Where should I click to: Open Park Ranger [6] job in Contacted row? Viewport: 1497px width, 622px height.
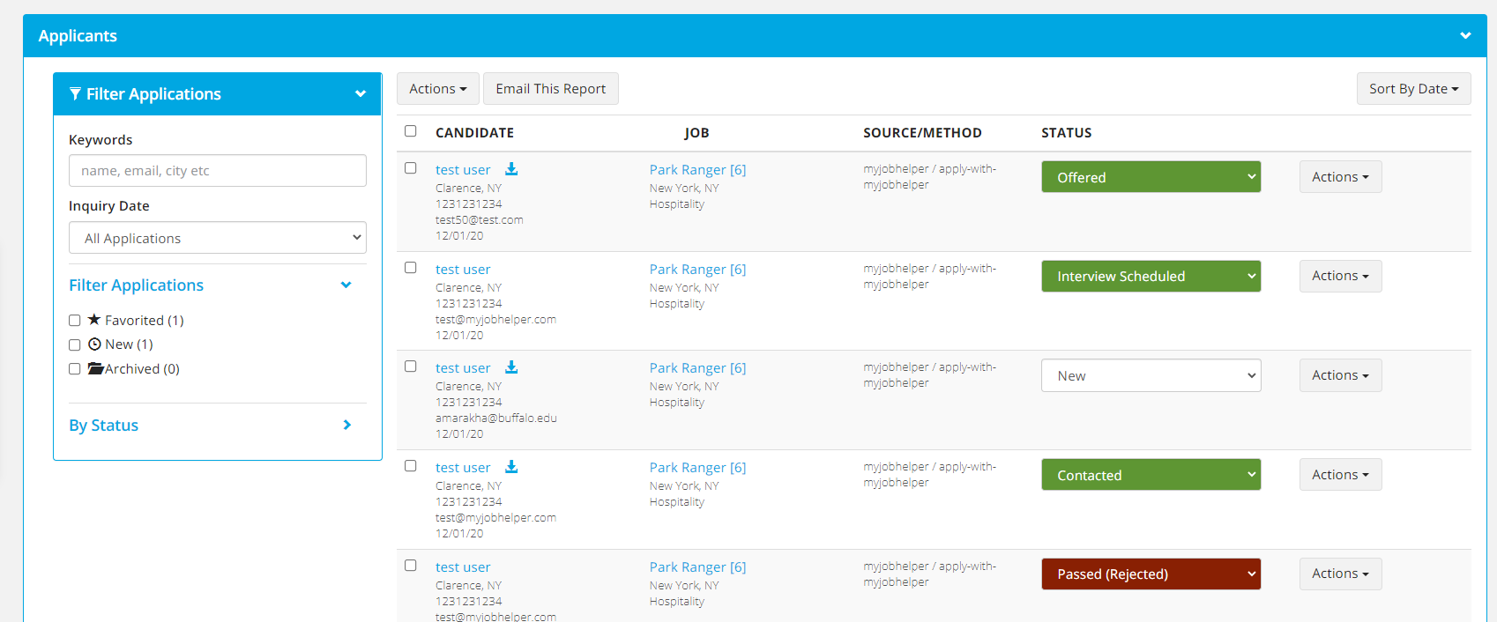tap(697, 468)
